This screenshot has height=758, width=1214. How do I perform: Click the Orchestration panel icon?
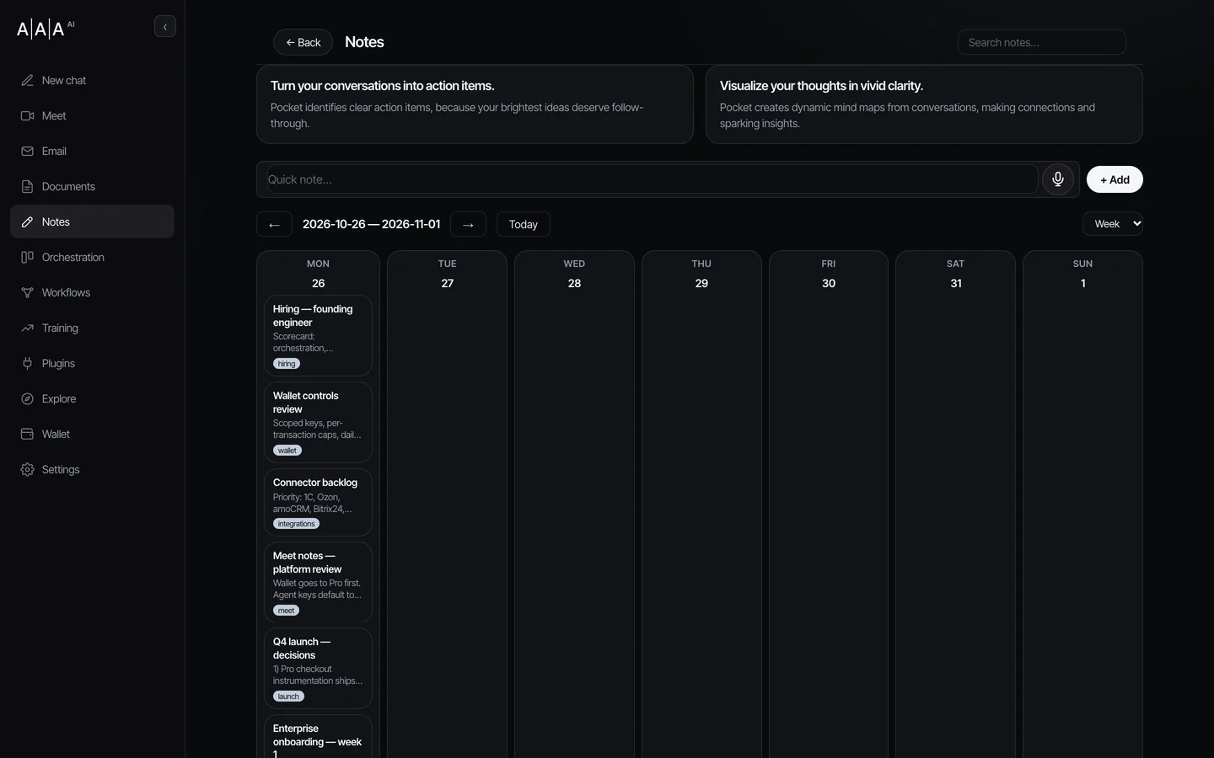[27, 258]
